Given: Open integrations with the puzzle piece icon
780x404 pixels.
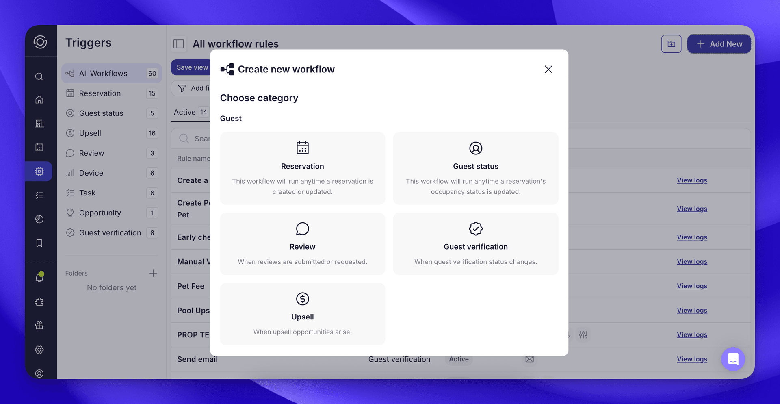Looking at the screenshot, I should point(39,302).
